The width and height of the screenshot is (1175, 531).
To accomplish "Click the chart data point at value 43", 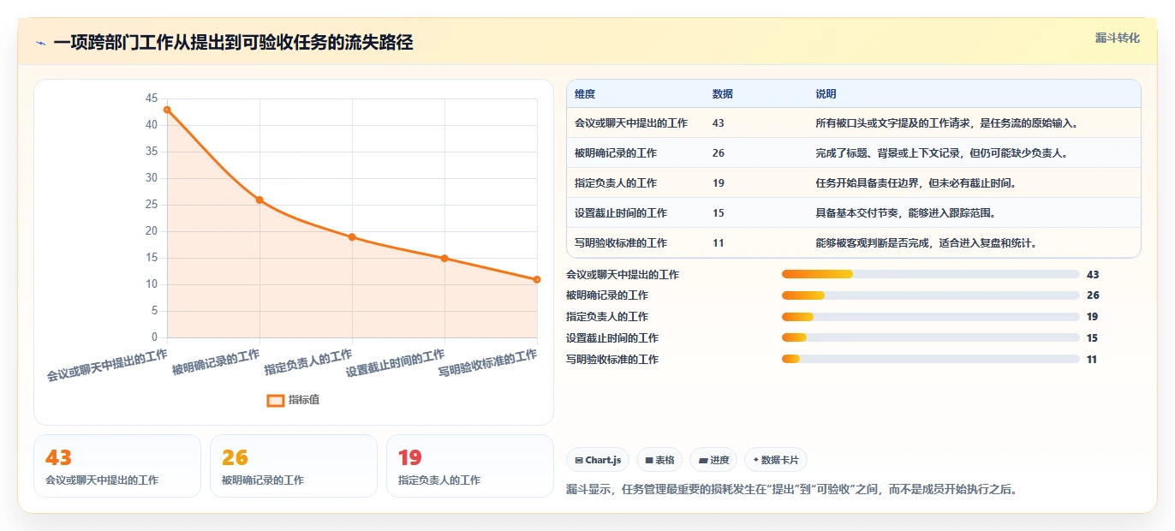I will click(167, 110).
